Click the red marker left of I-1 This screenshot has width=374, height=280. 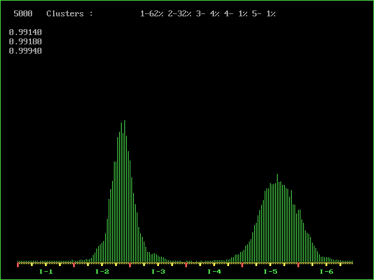(18, 265)
